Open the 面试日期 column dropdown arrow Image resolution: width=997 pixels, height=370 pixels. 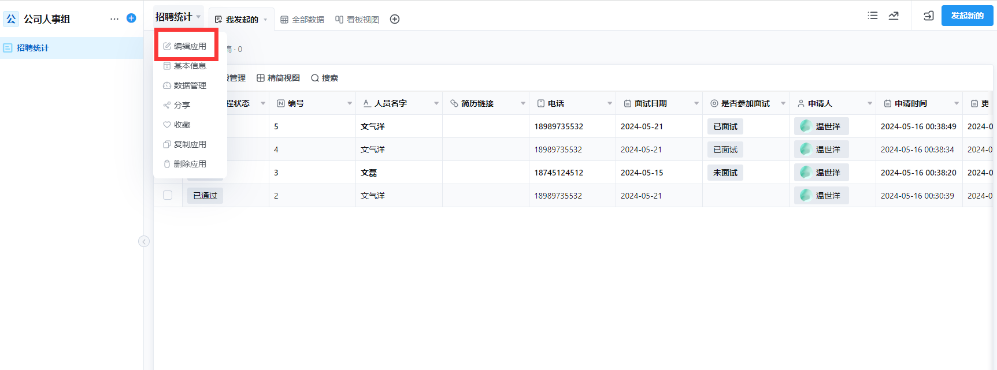coord(696,104)
